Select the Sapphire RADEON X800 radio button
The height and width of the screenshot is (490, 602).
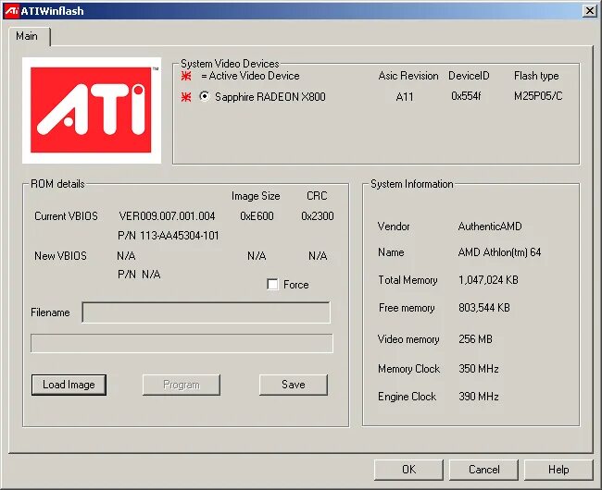pos(205,96)
